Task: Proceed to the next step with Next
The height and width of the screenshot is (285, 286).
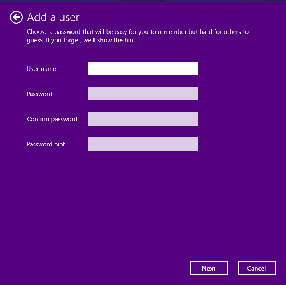Action: click(x=208, y=269)
